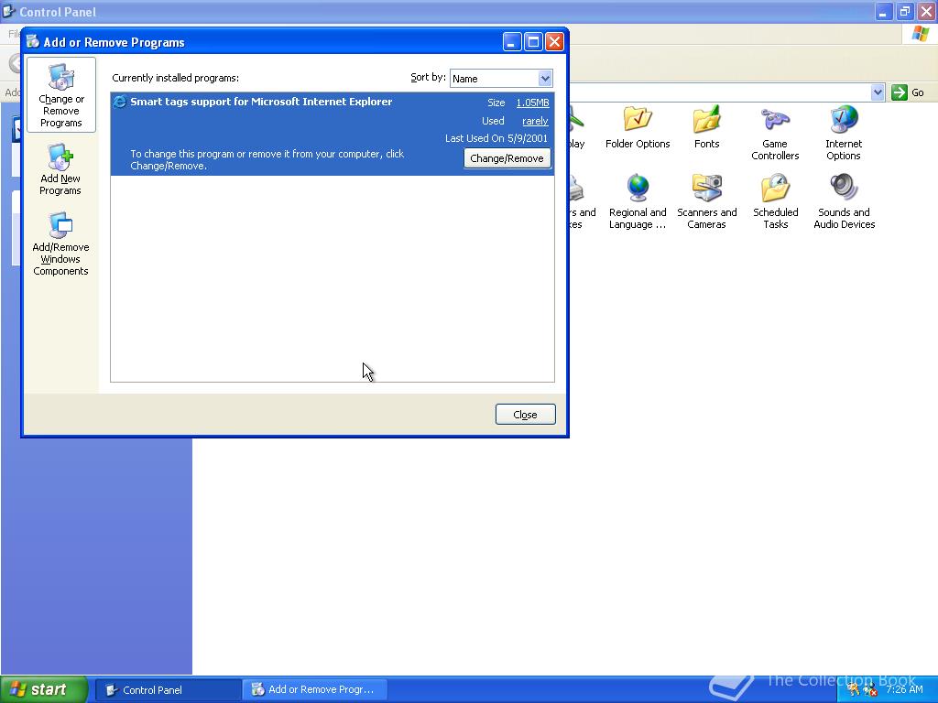
Task: Open Folder Options in Control Panel
Action: [638, 127]
